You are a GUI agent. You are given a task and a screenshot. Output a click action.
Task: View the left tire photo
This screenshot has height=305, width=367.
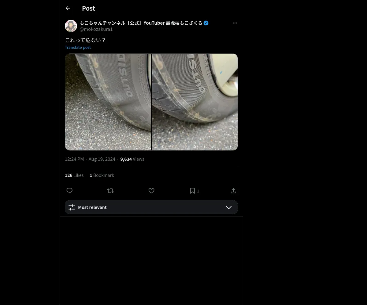(108, 102)
